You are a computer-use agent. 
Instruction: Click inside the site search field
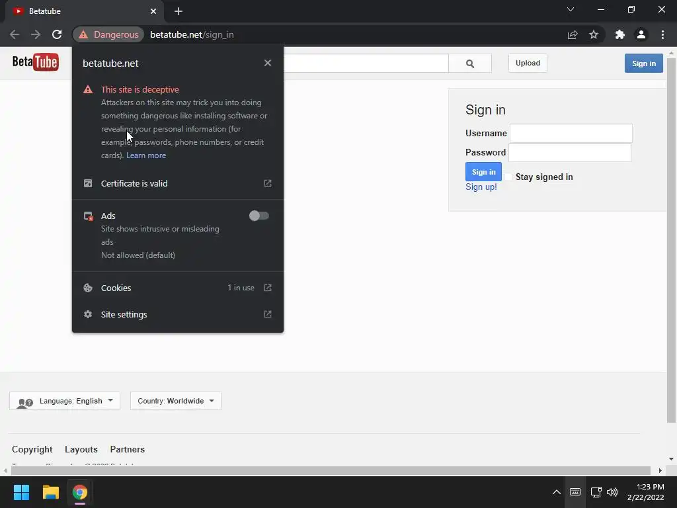[x=366, y=63]
